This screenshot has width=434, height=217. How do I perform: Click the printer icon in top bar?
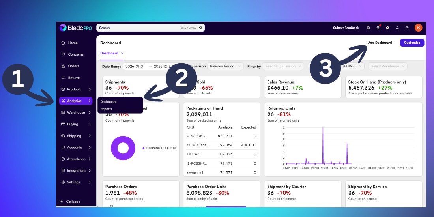(x=378, y=28)
